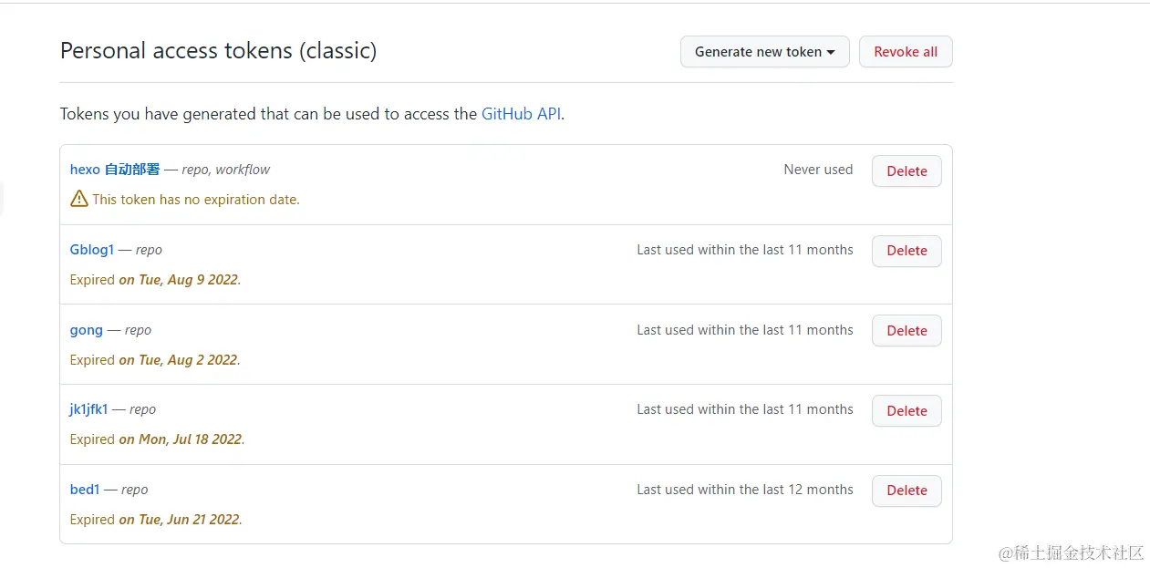This screenshot has height=568, width=1150.
Task: Click the no-expiration warning triangle icon
Action: 79,199
